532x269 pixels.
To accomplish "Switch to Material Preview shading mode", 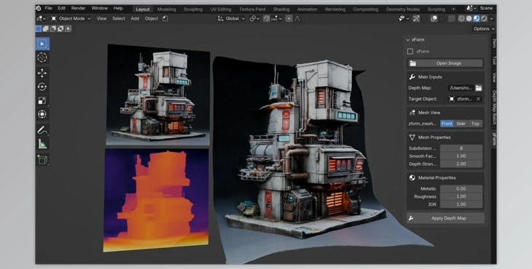I will tap(477, 19).
